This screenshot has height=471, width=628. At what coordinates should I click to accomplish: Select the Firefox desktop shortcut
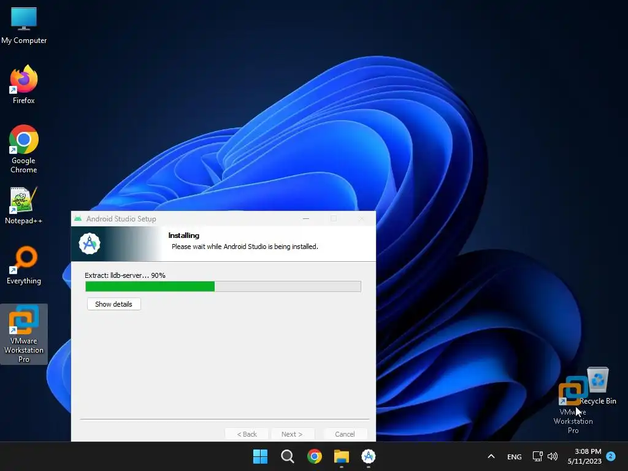[24, 85]
